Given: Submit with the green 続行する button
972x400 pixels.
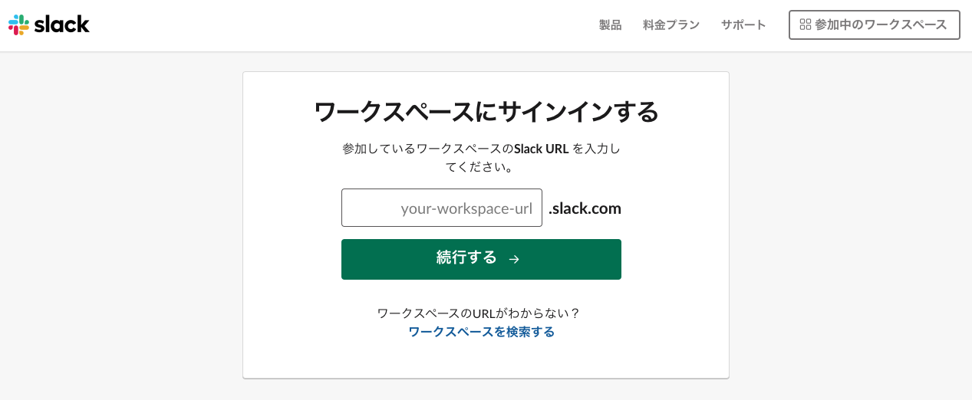Looking at the screenshot, I should [x=481, y=259].
